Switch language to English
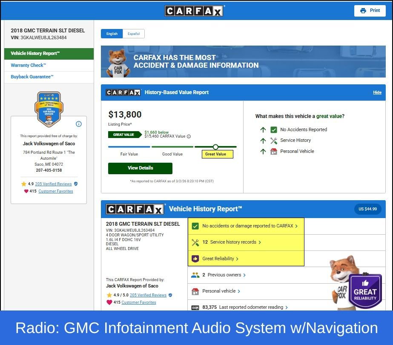This screenshot has height=345, width=393. (x=112, y=34)
